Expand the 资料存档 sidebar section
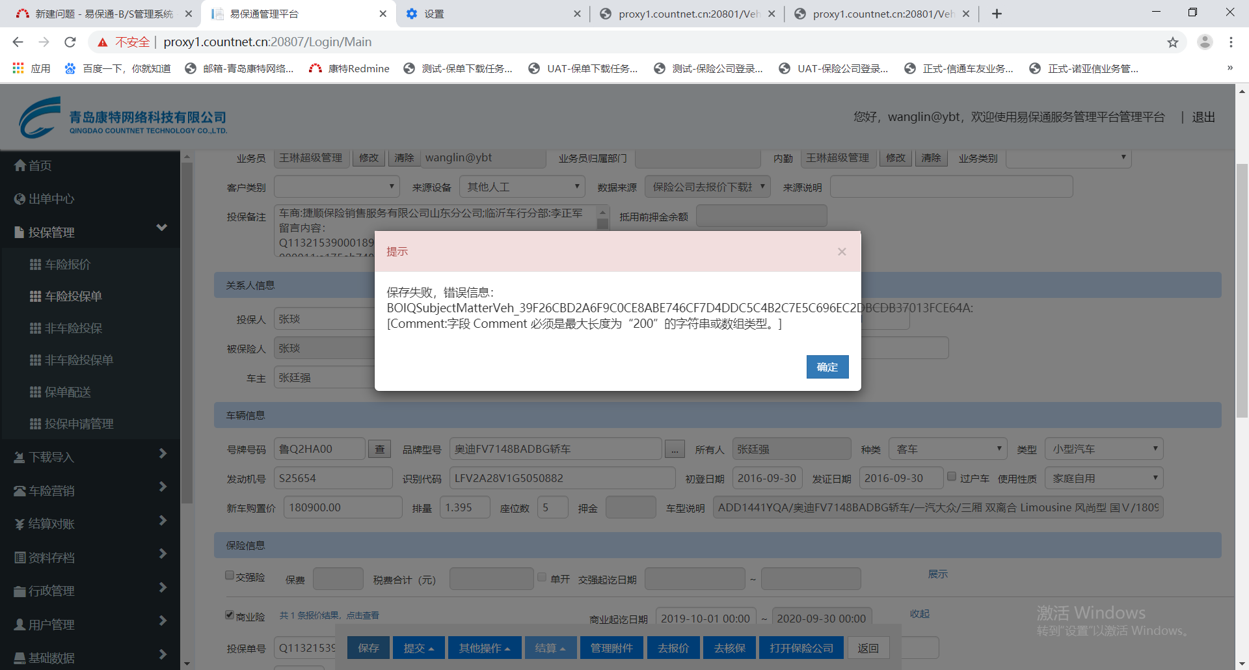 90,557
